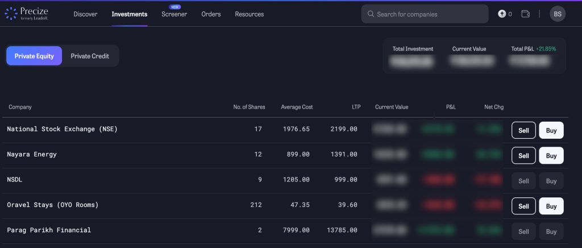Open the Investments tab
The height and width of the screenshot is (248, 582).
[130, 14]
